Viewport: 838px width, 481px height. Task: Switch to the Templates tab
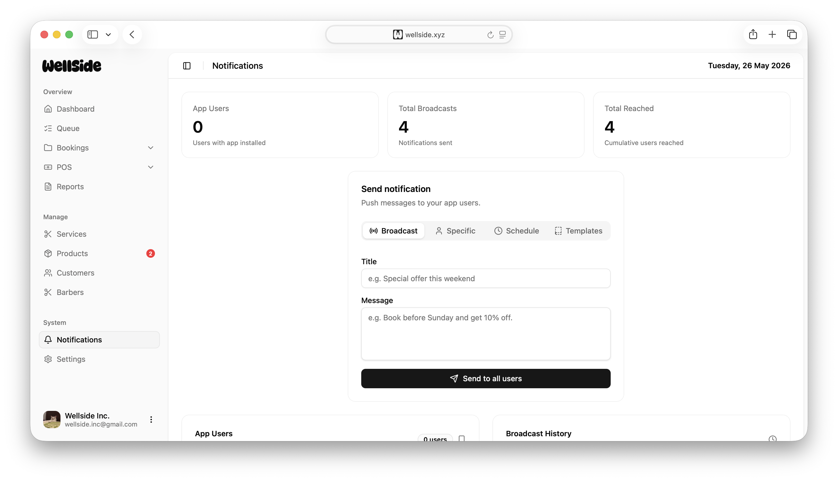tap(578, 231)
